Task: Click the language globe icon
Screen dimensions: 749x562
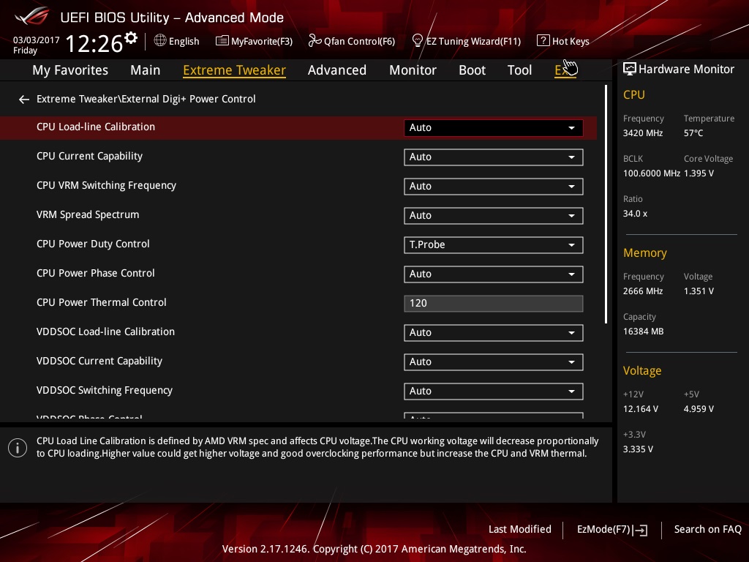Action: pos(160,41)
